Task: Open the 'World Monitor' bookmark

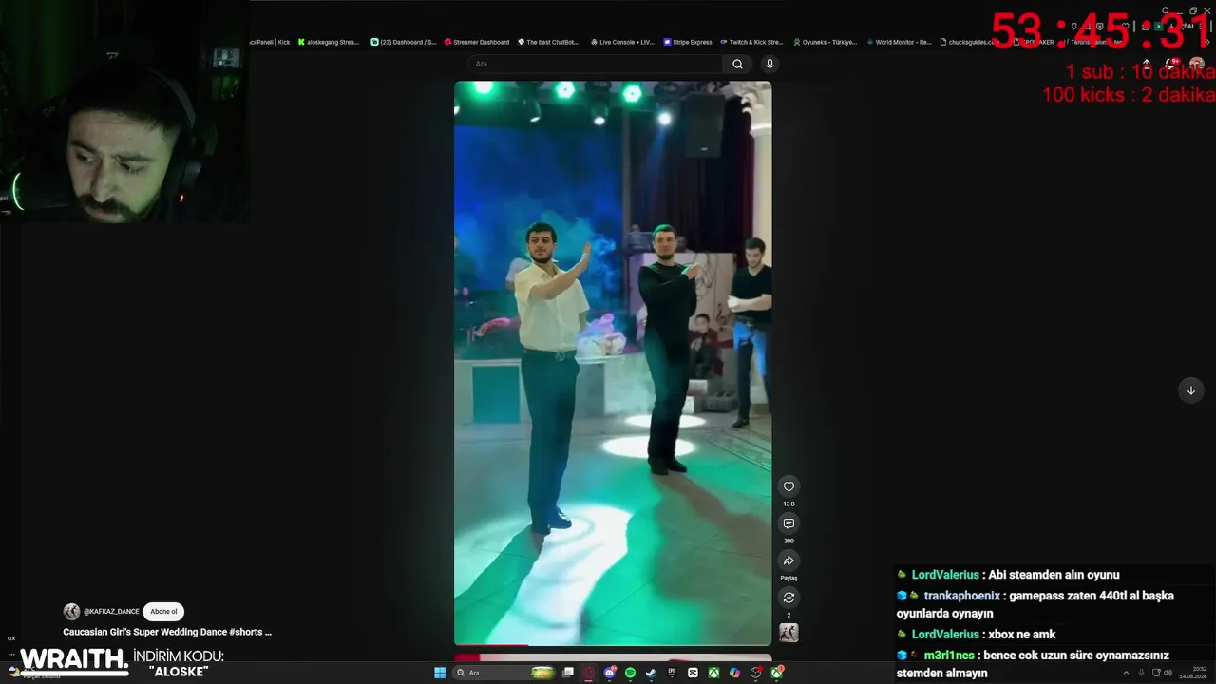Action: (x=899, y=42)
